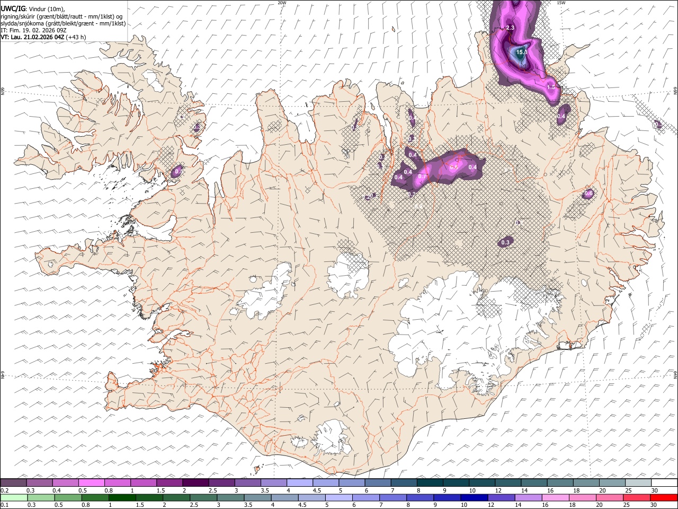Select the light purple 14 swatch in rain scale
Viewport: 678px width, 509px height.
(528, 497)
